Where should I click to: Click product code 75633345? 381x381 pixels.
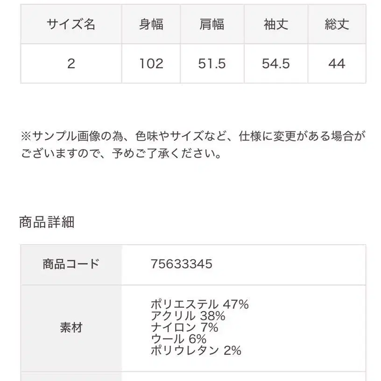coord(182,264)
